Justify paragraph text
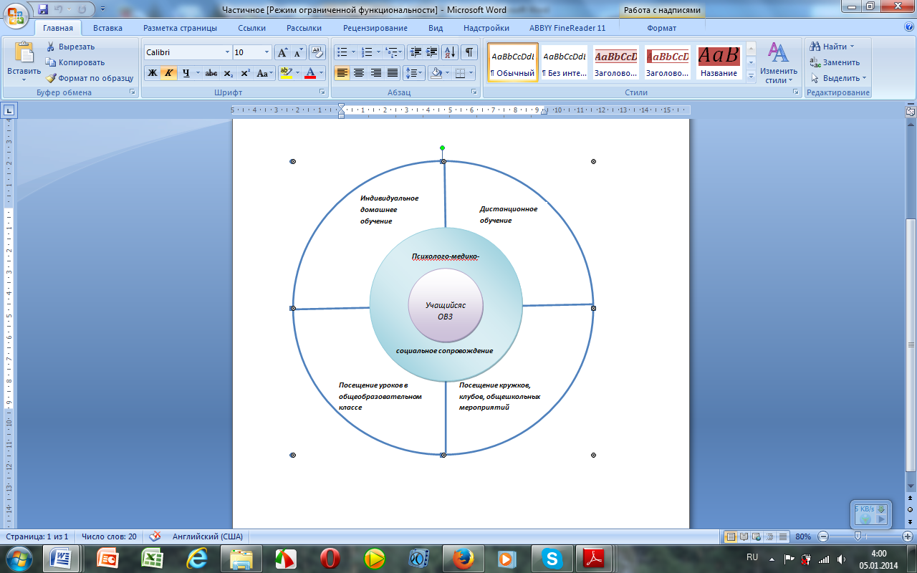Image resolution: width=917 pixels, height=573 pixels. pos(393,73)
